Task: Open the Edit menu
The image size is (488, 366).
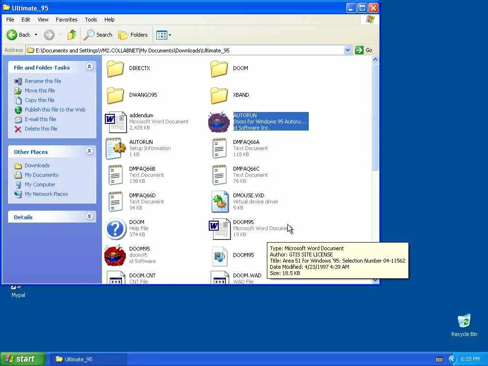Action: [26, 20]
